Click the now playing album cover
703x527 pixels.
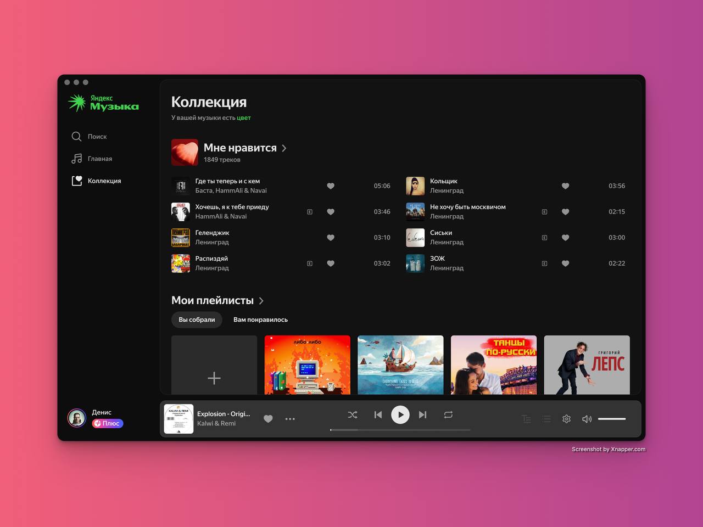(178, 419)
